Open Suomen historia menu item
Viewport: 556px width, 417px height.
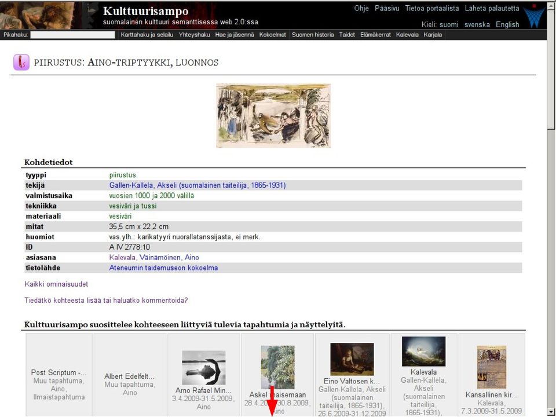point(313,35)
